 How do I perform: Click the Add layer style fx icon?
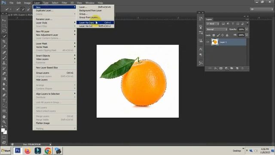(216, 68)
